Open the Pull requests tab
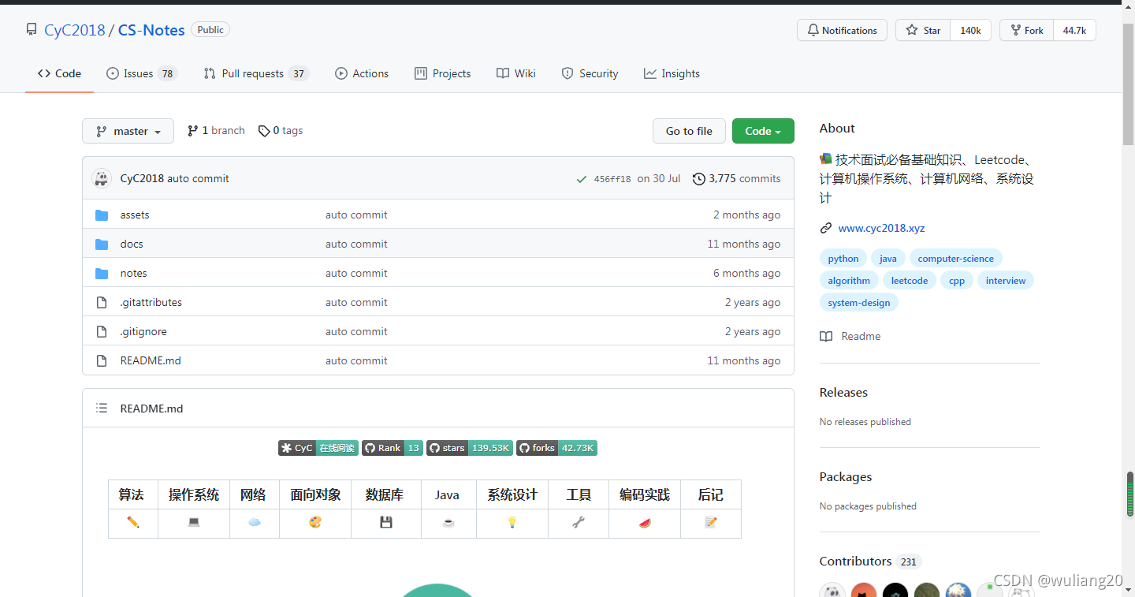The height and width of the screenshot is (597, 1135). click(x=255, y=73)
